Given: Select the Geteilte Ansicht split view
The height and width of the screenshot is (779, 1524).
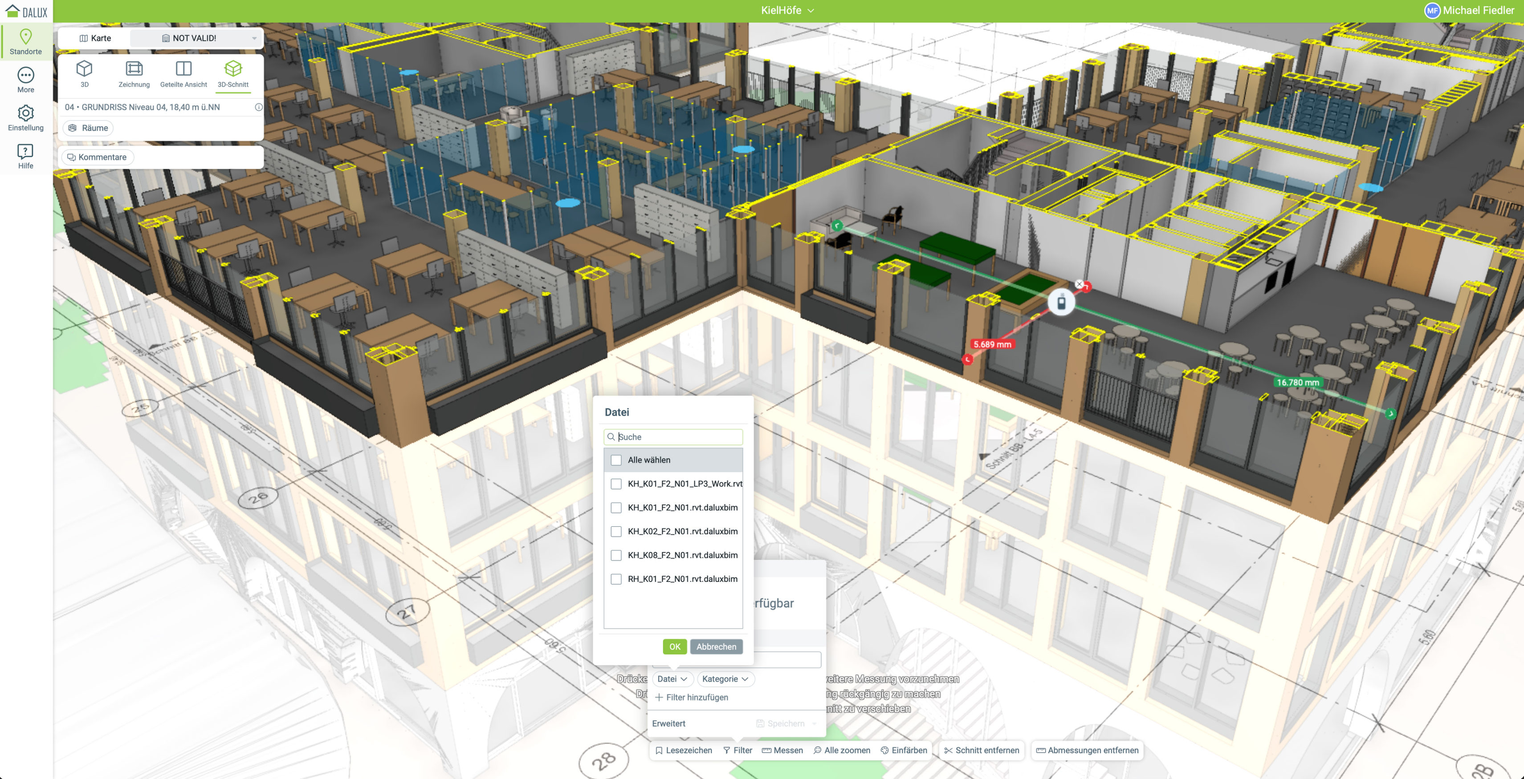Looking at the screenshot, I should click(183, 74).
